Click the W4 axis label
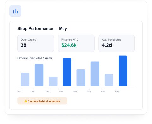 (x=61, y=92)
